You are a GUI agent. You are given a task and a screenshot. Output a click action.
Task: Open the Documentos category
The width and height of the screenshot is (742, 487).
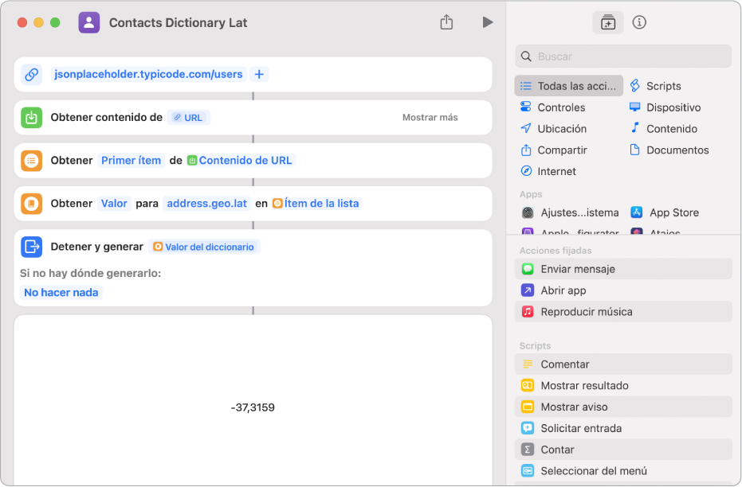pos(677,150)
